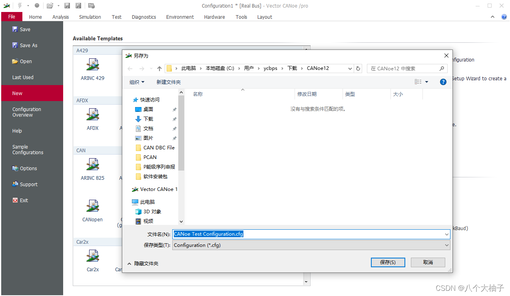Image resolution: width=510 pixels, height=296 pixels.
Task: Click the second floppy Save As icon in title toolbar
Action: point(78,6)
